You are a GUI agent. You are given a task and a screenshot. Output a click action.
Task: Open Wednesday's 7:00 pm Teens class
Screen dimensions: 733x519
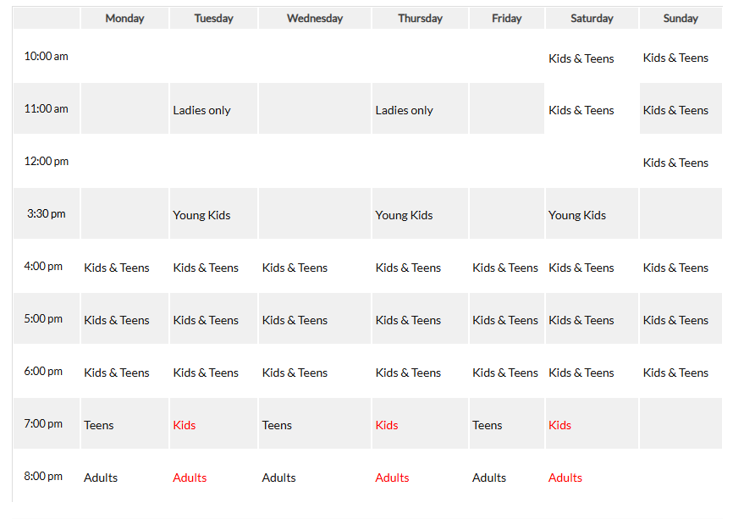[277, 425]
